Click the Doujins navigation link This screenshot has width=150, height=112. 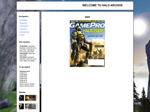pyautogui.click(x=22, y=35)
